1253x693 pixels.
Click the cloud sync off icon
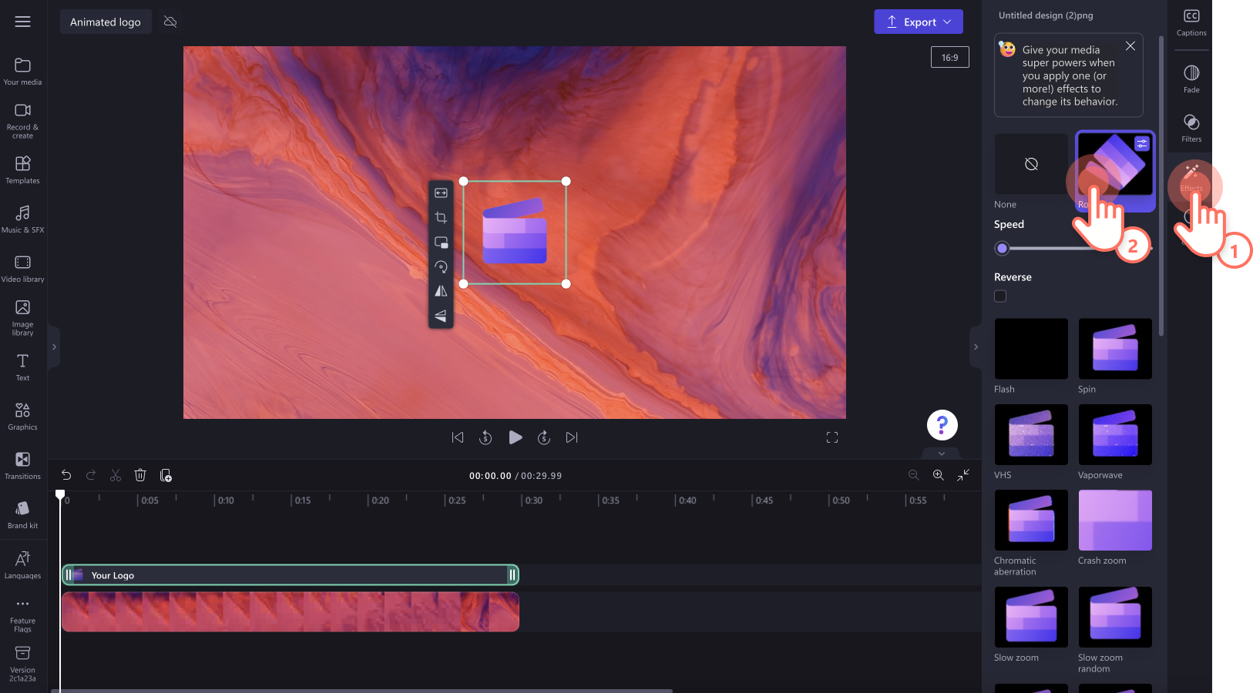coord(170,22)
